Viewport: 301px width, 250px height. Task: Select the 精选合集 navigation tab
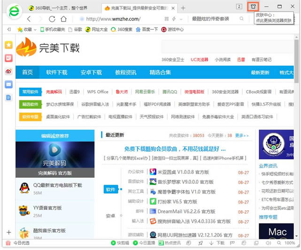coord(160,72)
